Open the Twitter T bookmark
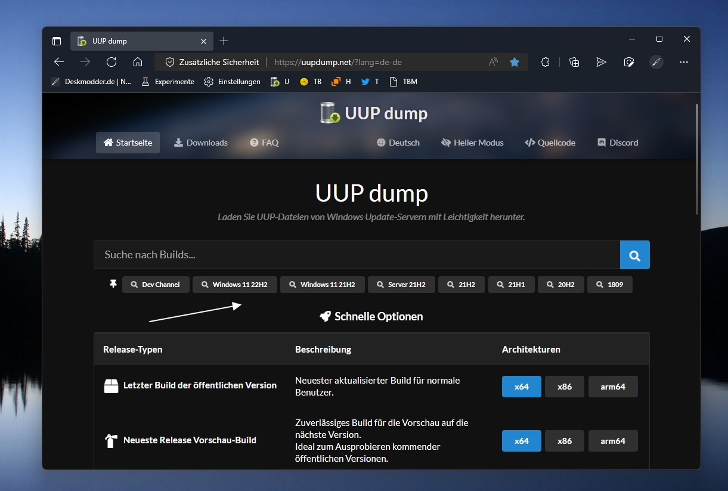 [x=370, y=82]
